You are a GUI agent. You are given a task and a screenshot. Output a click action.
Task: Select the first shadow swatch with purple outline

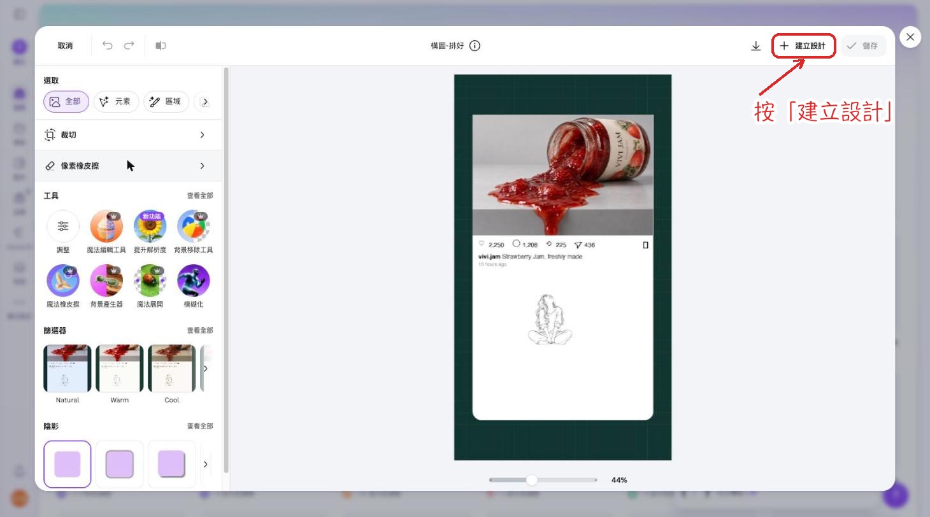(x=68, y=464)
